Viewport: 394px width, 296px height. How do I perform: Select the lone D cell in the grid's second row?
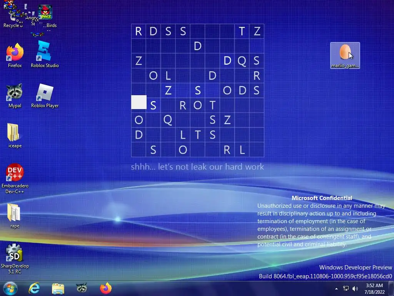point(198,46)
